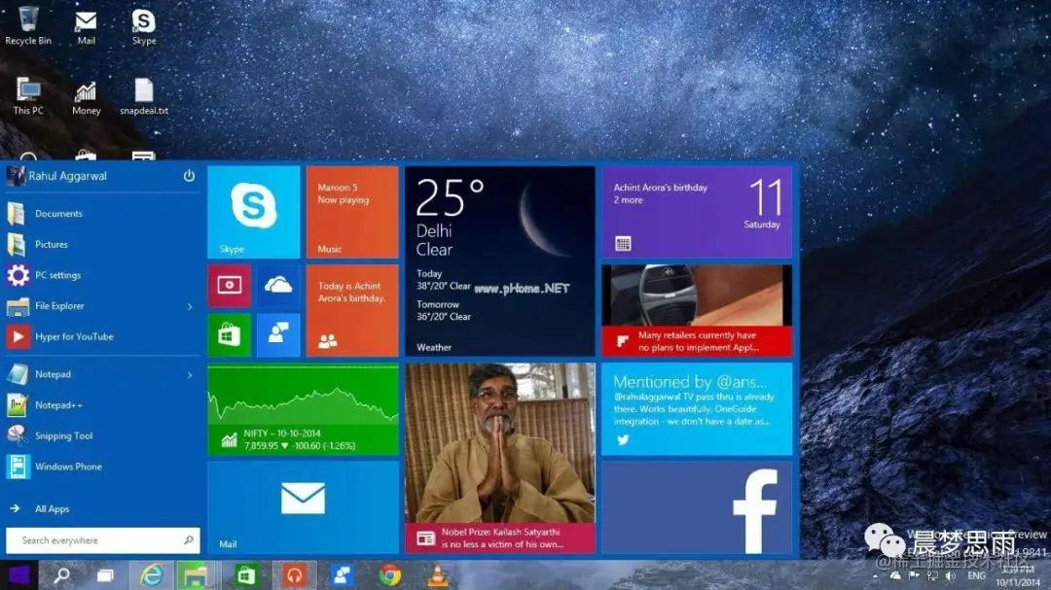
Task: Open the Skype desktop shortcut
Action: (x=143, y=27)
